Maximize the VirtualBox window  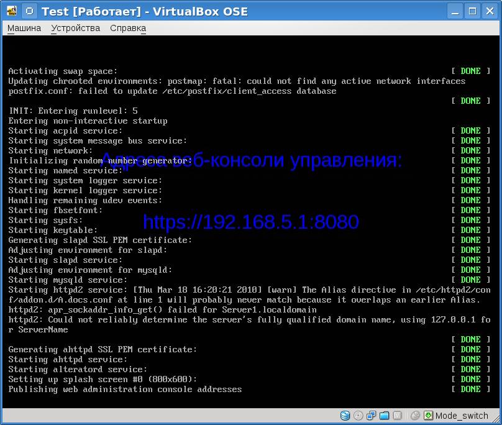(472, 11)
